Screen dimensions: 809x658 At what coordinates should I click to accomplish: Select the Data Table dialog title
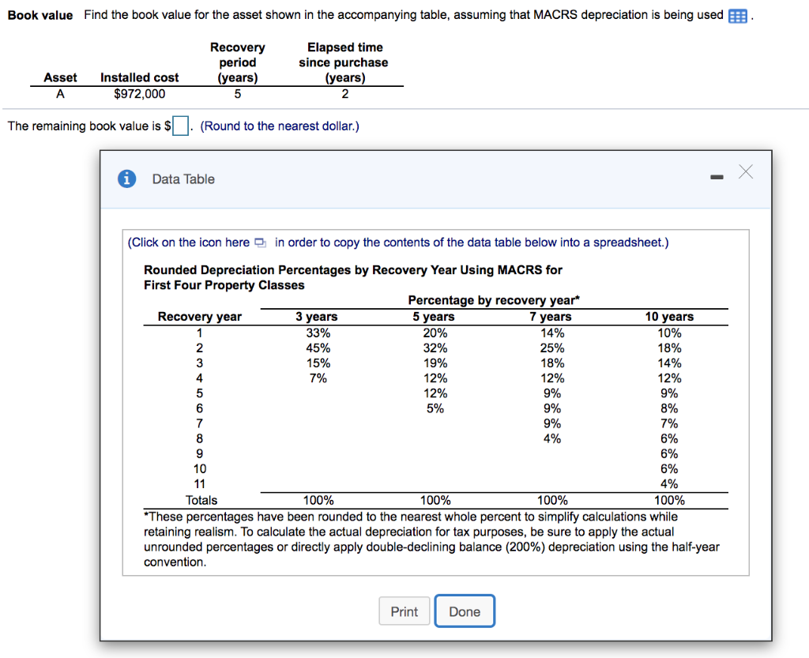183,179
